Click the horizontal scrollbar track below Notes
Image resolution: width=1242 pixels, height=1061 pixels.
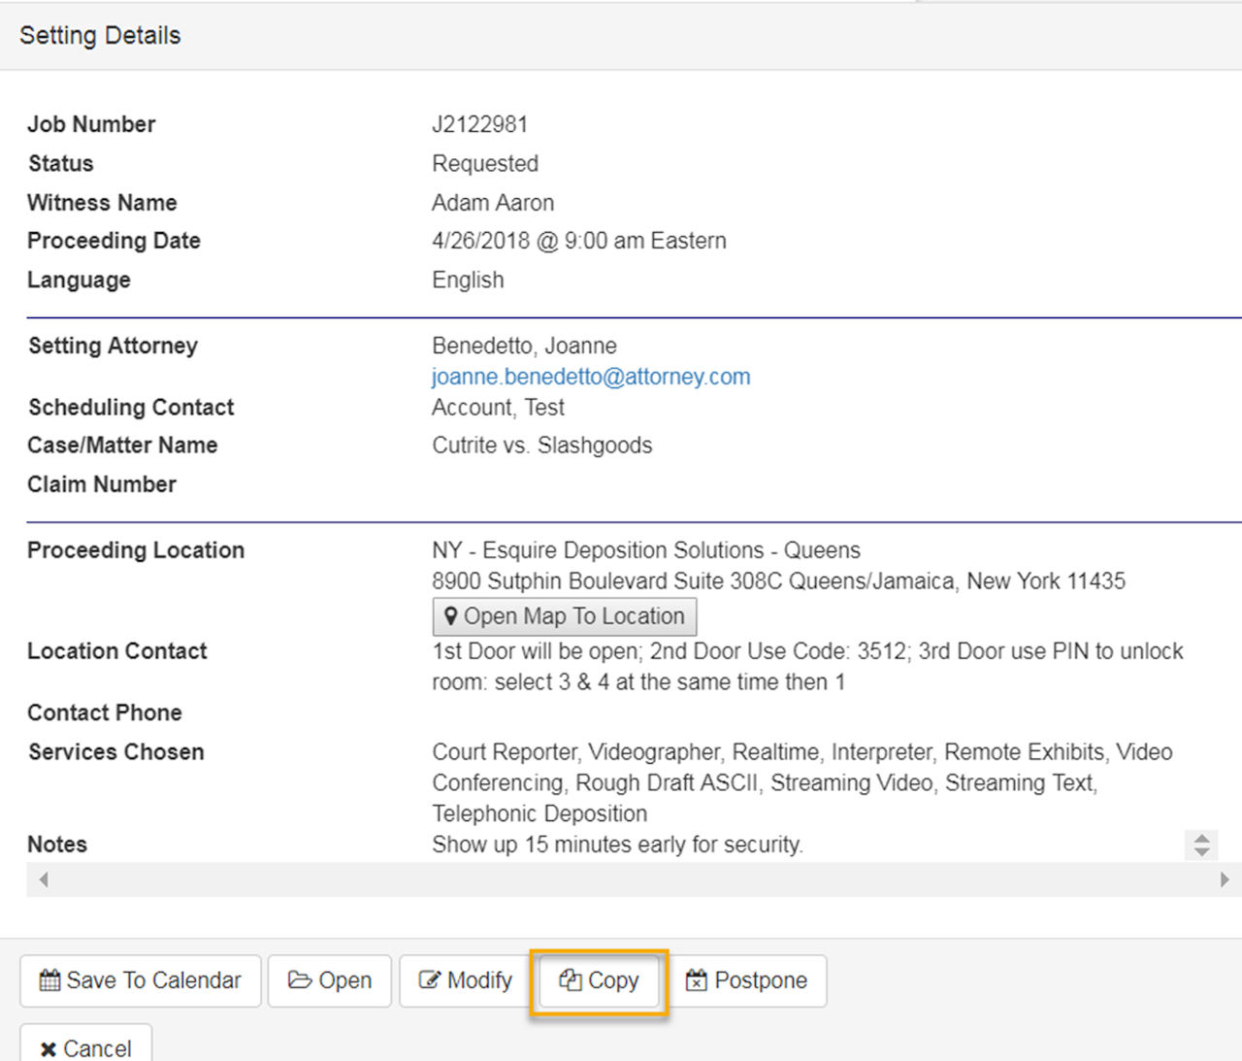tap(633, 879)
